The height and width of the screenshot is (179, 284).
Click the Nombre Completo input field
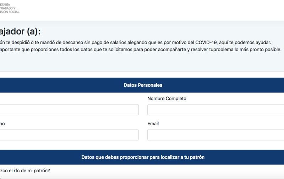coord(215,110)
